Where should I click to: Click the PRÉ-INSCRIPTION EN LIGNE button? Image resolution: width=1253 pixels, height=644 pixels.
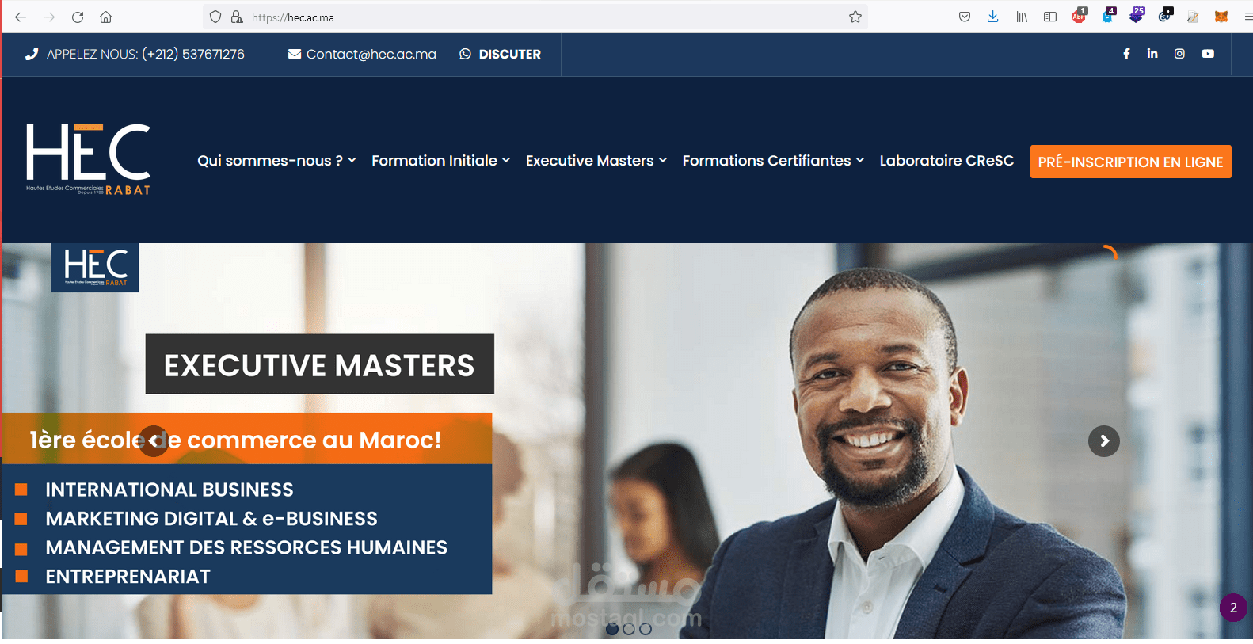pyautogui.click(x=1130, y=162)
